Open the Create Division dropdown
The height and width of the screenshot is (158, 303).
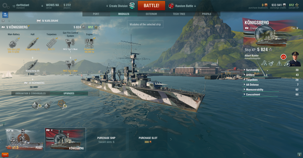(120, 6)
